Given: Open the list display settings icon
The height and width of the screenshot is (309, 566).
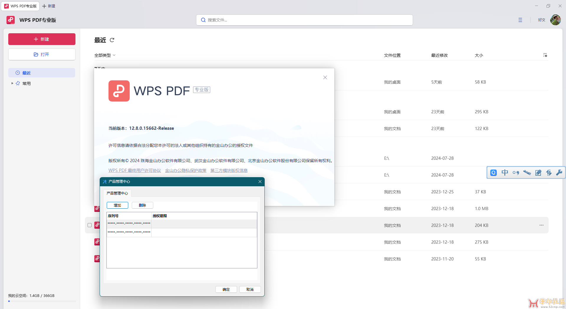Looking at the screenshot, I should 545,55.
